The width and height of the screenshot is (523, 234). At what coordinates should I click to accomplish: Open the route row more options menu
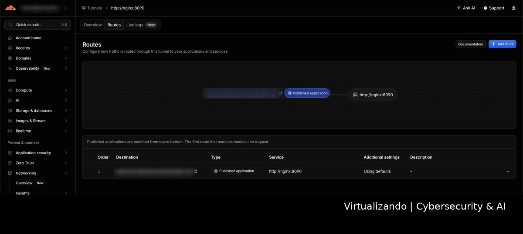509,171
